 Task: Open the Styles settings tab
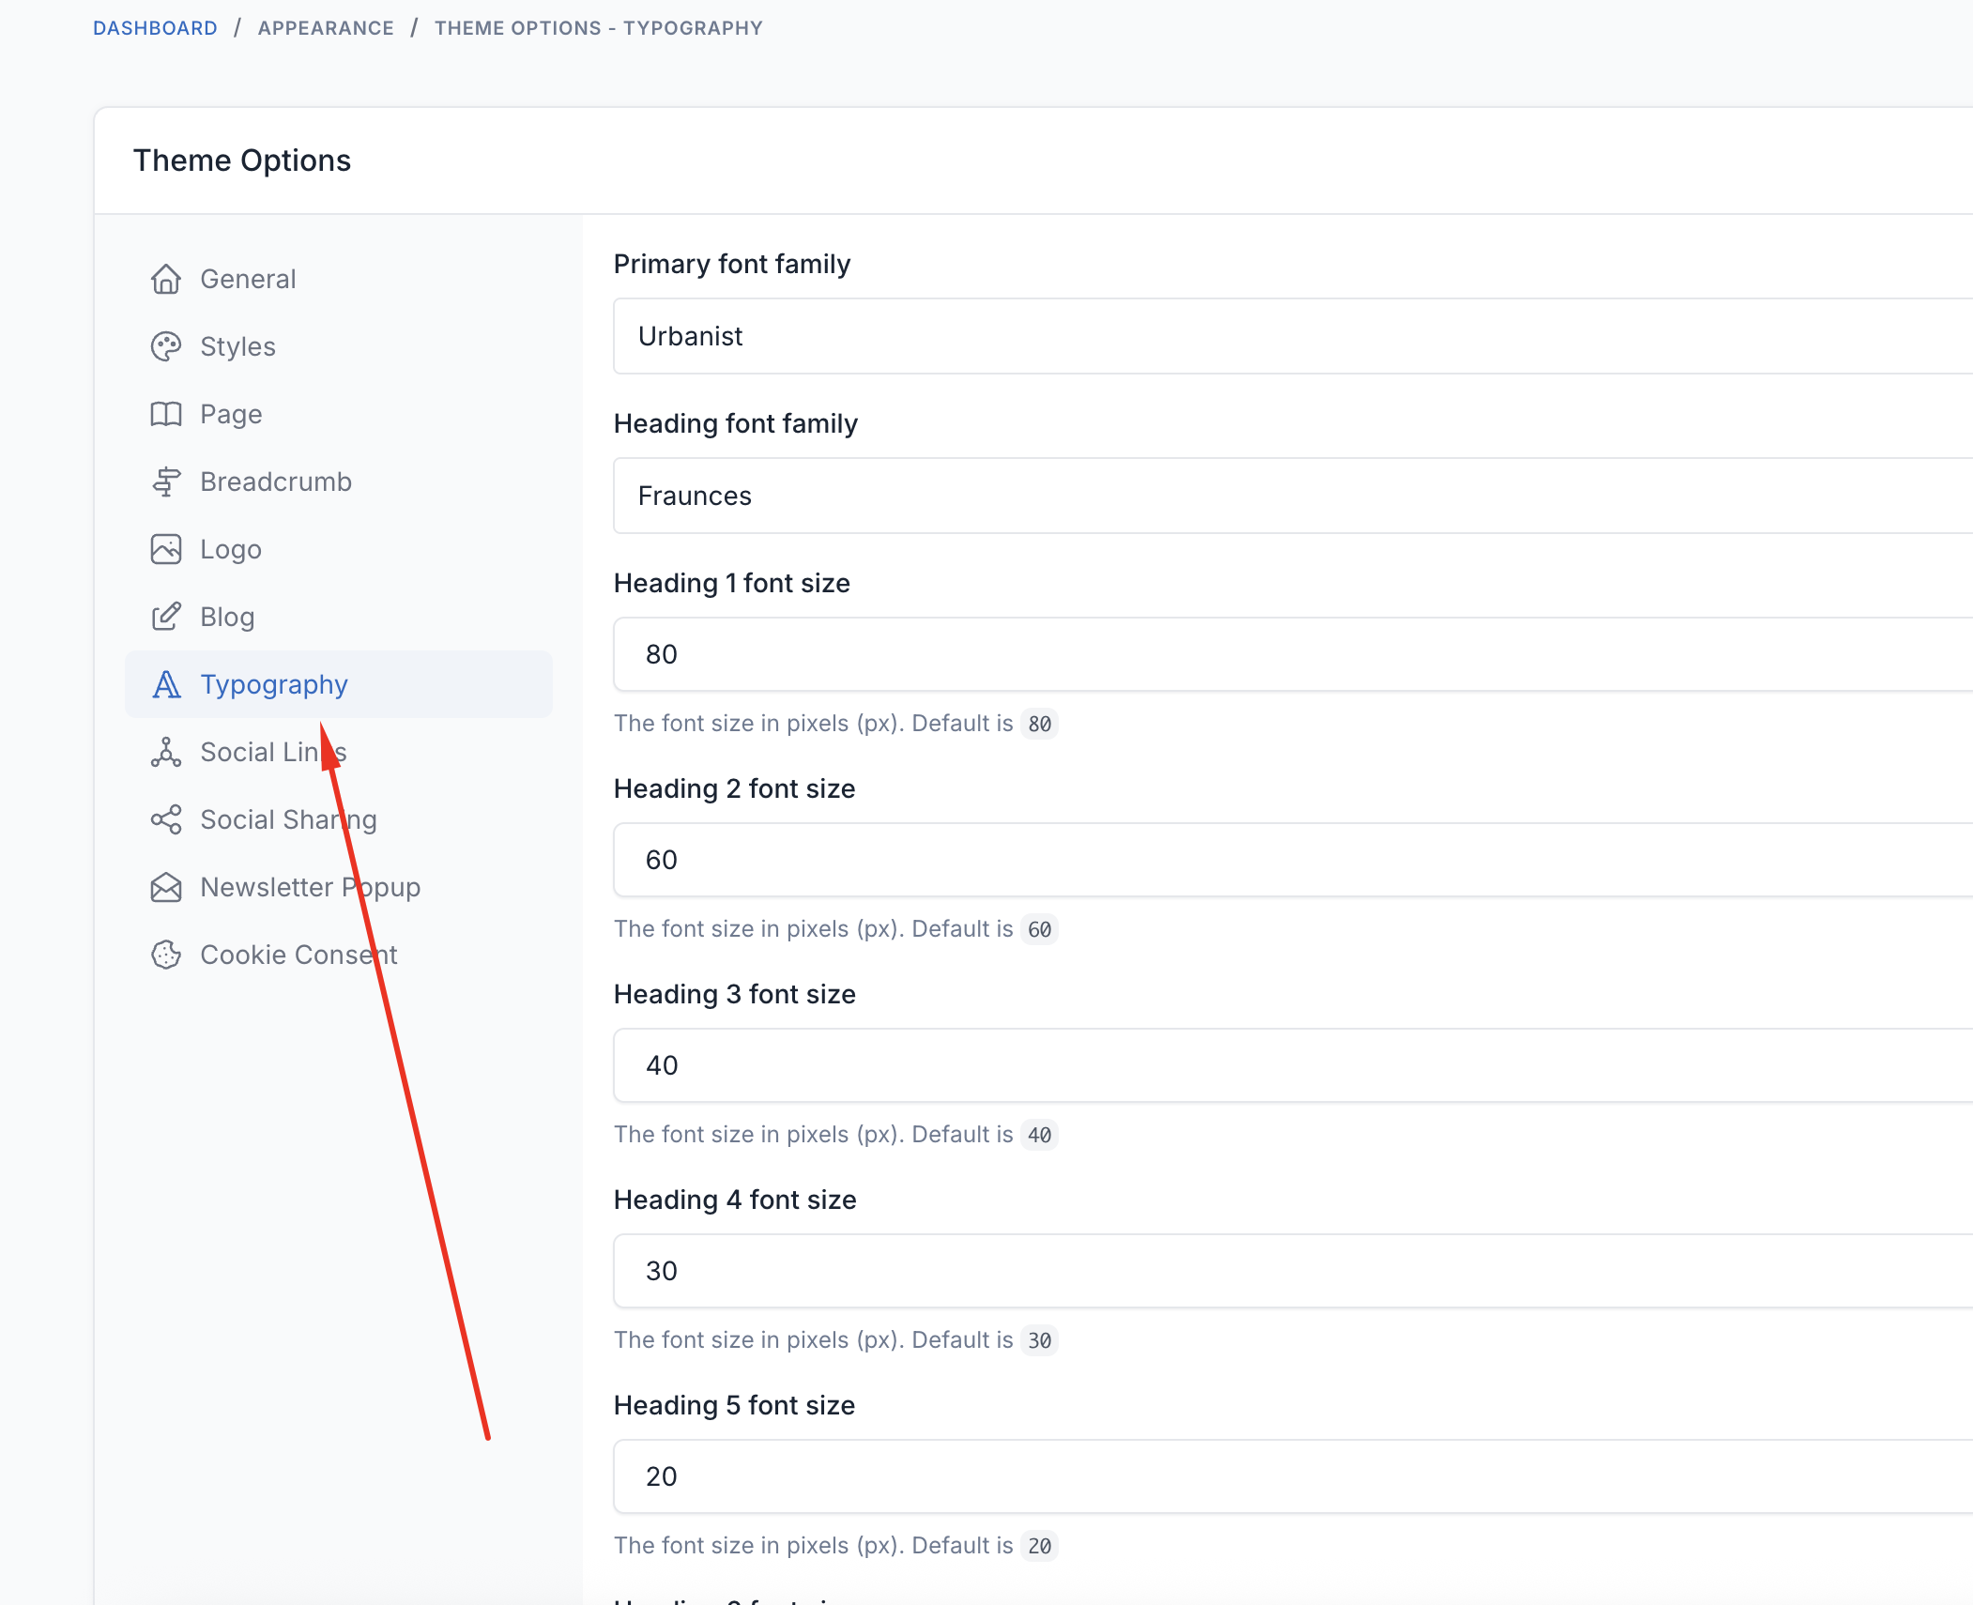[339, 346]
